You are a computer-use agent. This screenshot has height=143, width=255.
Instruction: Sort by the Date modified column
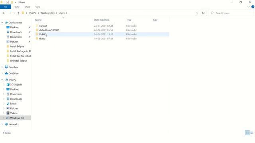(x=102, y=20)
